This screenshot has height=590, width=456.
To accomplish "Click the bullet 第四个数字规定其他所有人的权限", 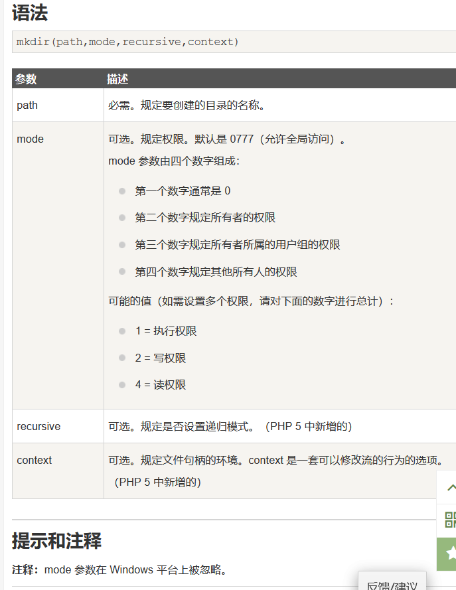I will pos(216,271).
